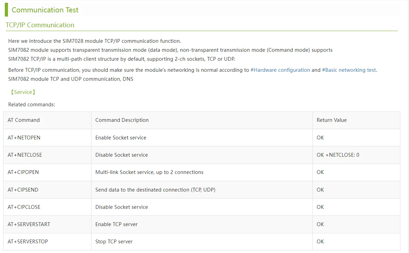Viewport: 409px width, 253px height.
Task: Select the AT+NETCLOSE command cell
Action: pyautogui.click(x=25, y=155)
